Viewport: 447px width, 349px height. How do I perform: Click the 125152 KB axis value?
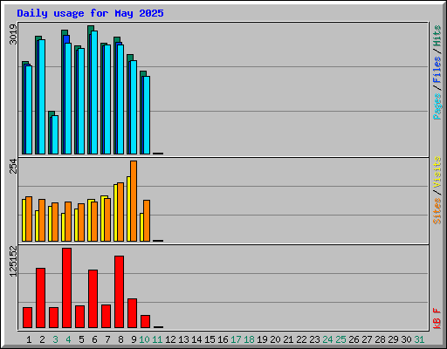point(13,261)
